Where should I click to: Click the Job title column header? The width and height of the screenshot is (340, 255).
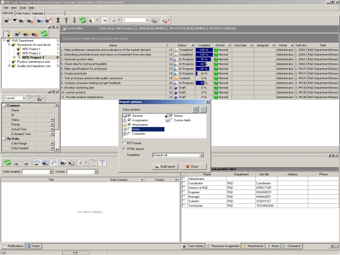coord(266,174)
